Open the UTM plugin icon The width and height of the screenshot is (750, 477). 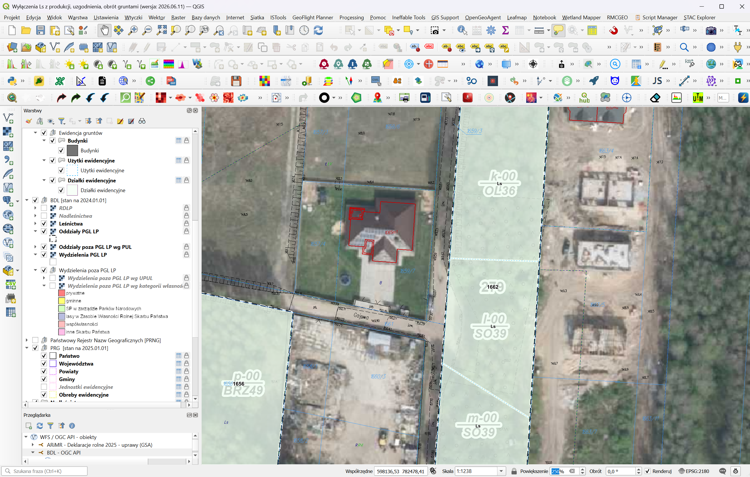pyautogui.click(x=698, y=98)
